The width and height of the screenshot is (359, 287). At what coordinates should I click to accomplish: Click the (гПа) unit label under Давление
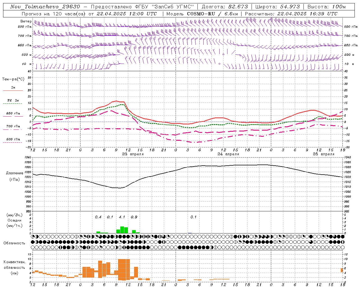pyautogui.click(x=15, y=180)
